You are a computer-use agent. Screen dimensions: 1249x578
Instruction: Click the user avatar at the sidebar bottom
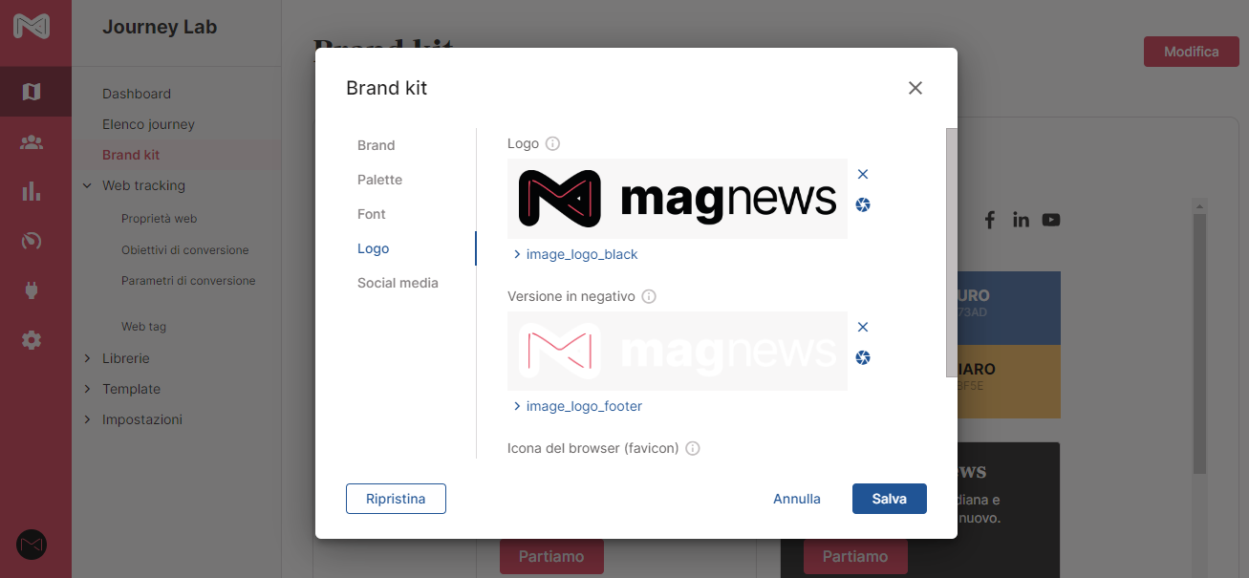coord(32,545)
